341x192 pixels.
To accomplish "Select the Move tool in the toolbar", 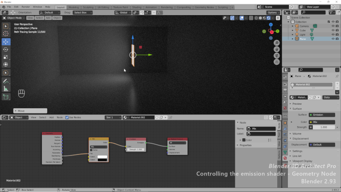I will 6,42.
